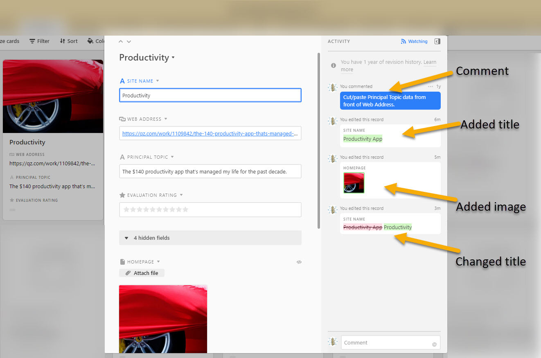Toggle the hidden-field eye icon beside HOMEPAGE
The width and height of the screenshot is (541, 358).
click(299, 262)
